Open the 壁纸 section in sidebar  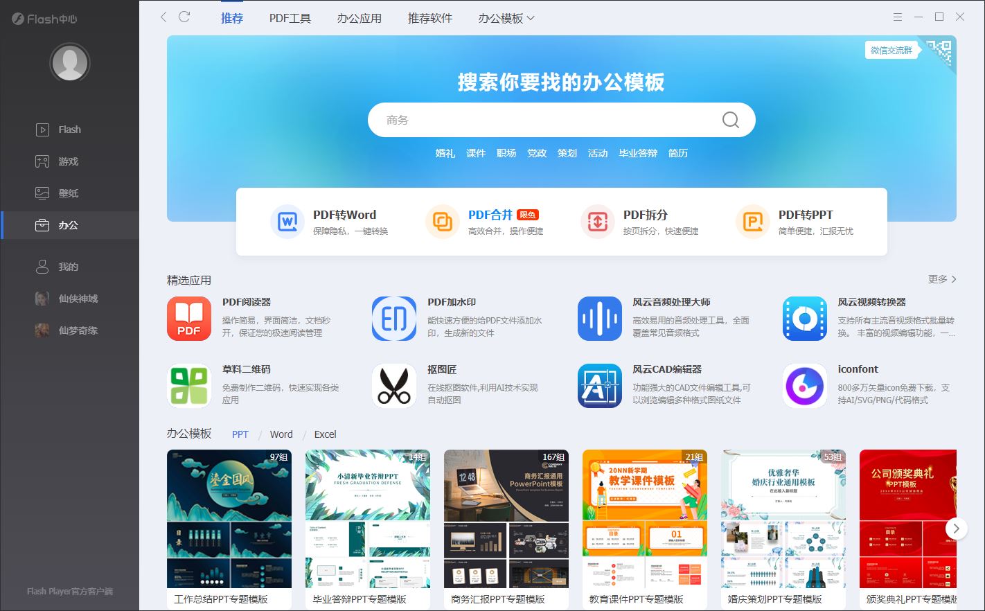pos(69,193)
